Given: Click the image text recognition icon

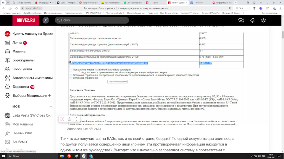Looking at the screenshot, I should (62, 119).
